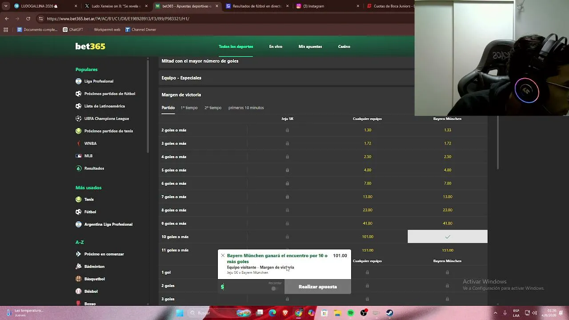Click the MLB logo icon

click(79, 156)
